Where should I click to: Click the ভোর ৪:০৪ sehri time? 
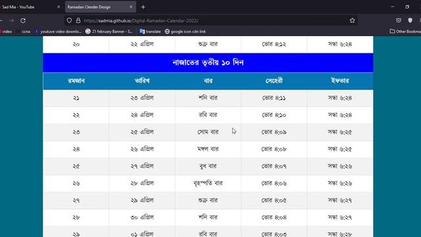pos(274,217)
